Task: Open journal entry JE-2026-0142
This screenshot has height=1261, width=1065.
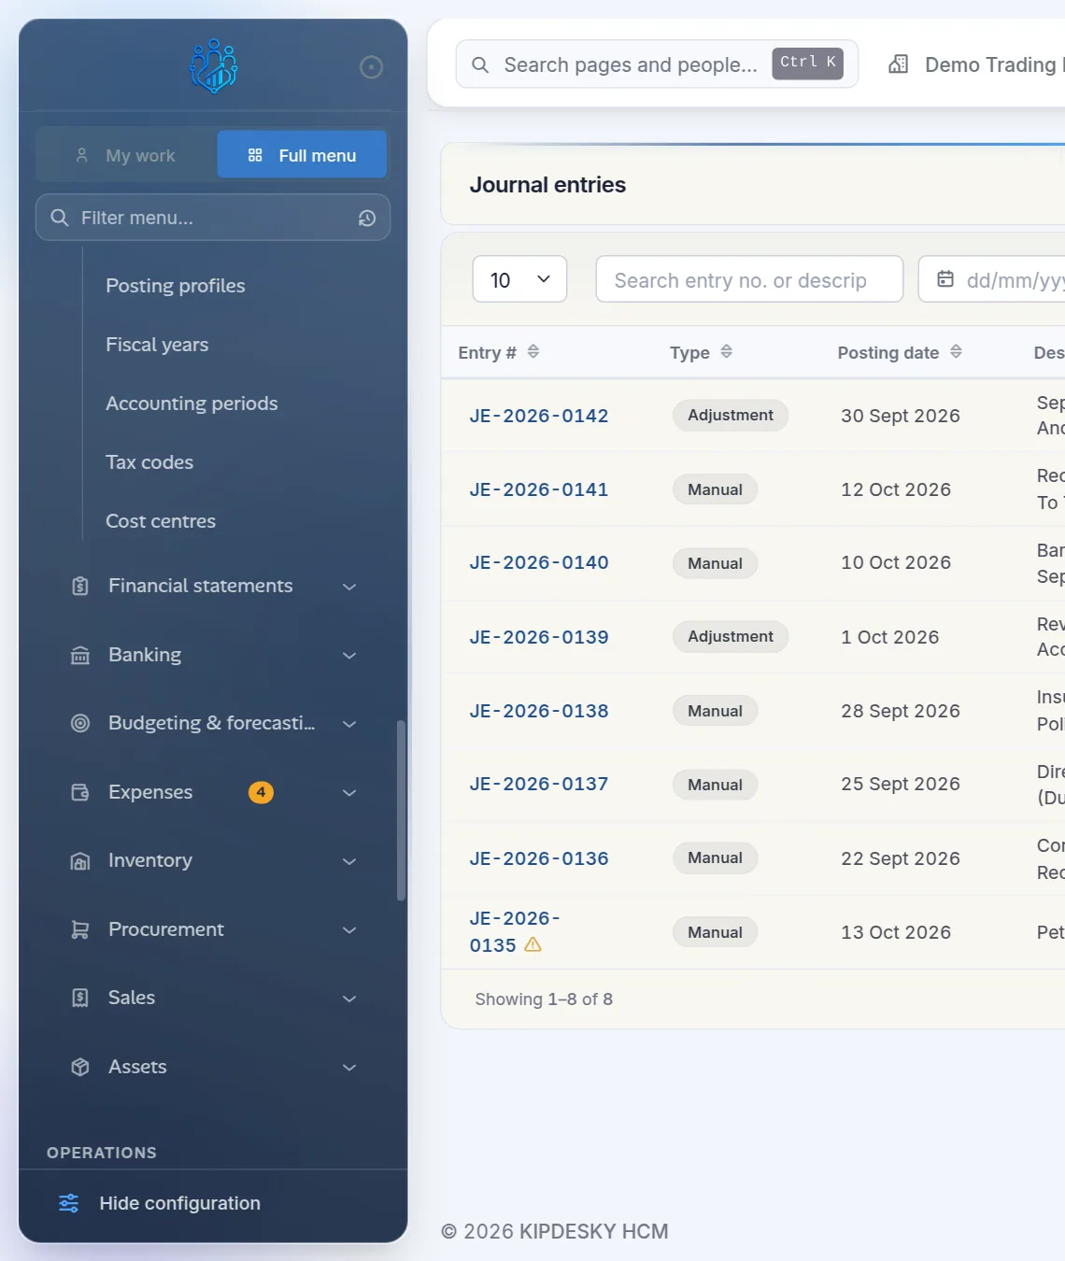Action: [539, 416]
